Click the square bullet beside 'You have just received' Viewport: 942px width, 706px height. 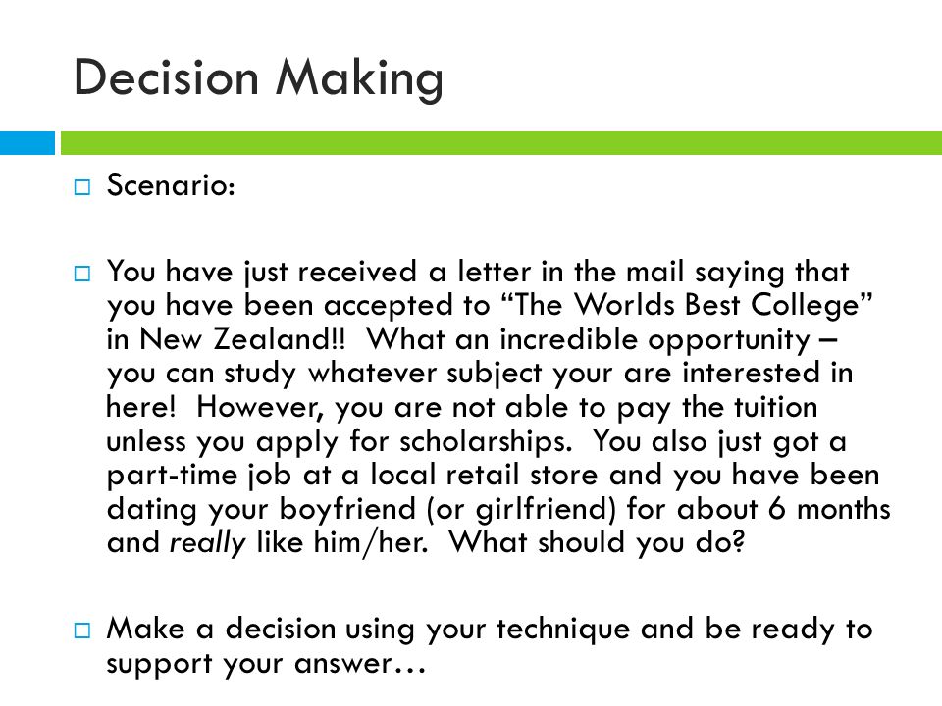pyautogui.click(x=82, y=274)
